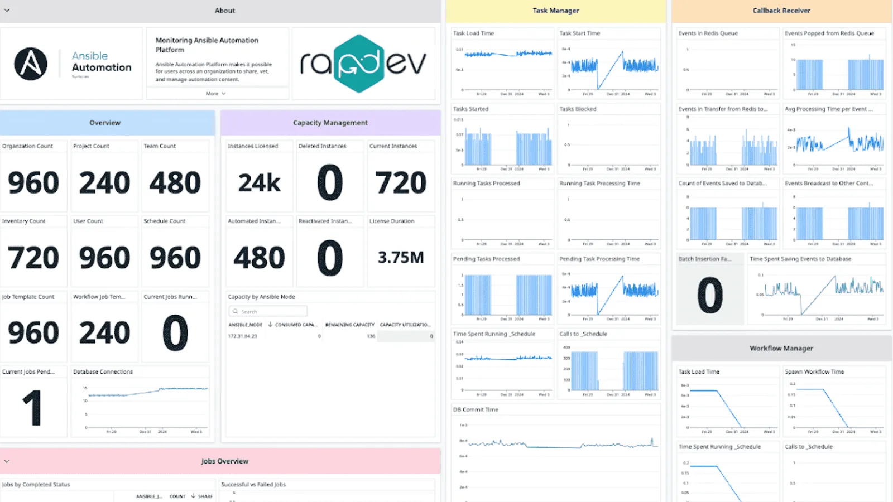
Task: Open Workflow Manager's Task Load Time graph
Action: (727, 407)
